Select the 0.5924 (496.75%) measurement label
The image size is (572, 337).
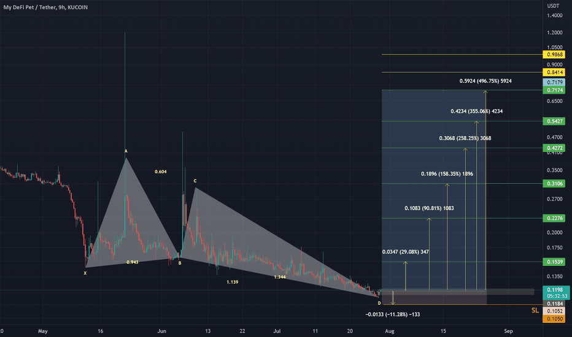[x=485, y=81]
